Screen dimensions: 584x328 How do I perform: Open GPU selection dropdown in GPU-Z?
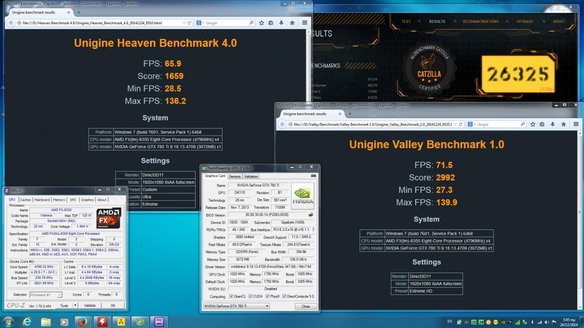(x=236, y=306)
